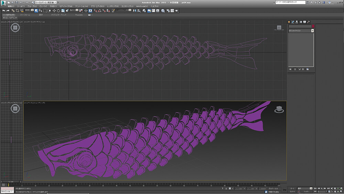Click the object color swatch
The width and height of the screenshot is (344, 194).
click(313, 26)
